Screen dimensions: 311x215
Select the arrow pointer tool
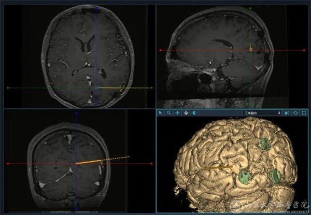[161, 112]
